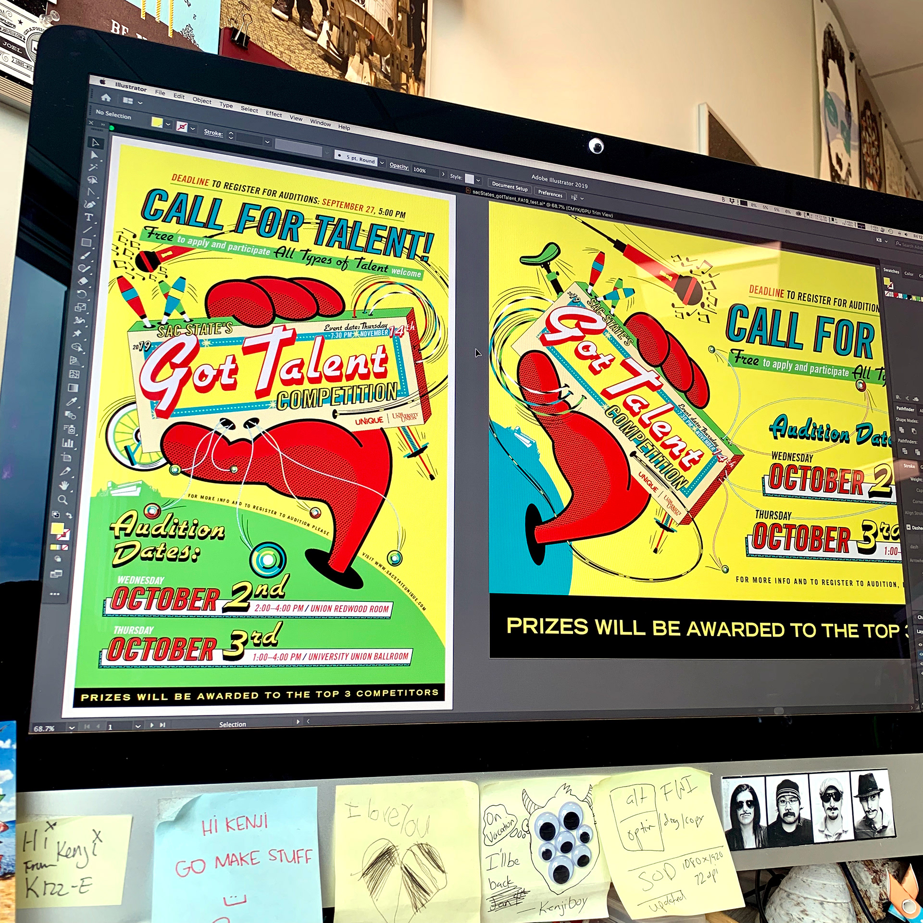Open the zoom level 68.7% dropdown
The width and height of the screenshot is (923, 923).
pyautogui.click(x=72, y=728)
